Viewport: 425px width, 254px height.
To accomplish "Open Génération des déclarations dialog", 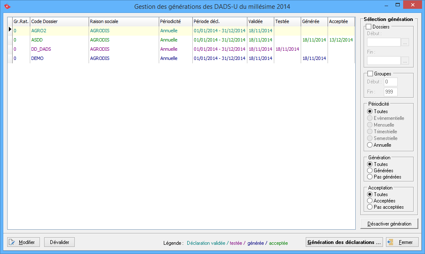I will pyautogui.click(x=344, y=242).
